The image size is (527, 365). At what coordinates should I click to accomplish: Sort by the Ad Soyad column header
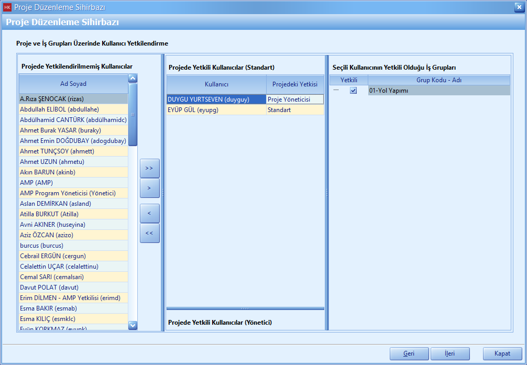[73, 84]
